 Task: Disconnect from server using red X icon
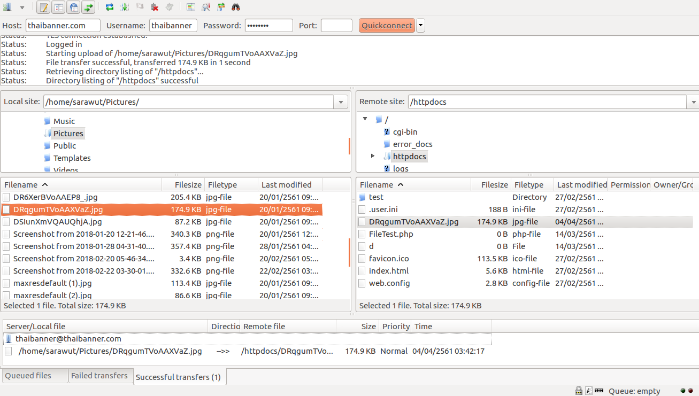155,7
